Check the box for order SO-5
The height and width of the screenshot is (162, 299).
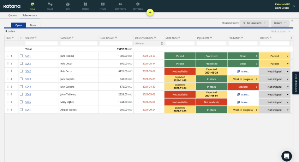coord(21,94)
